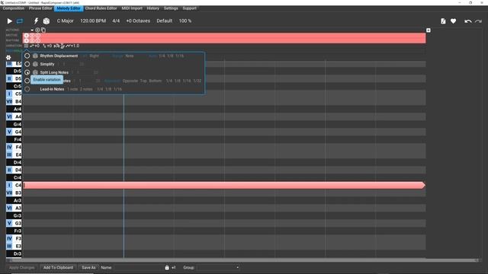Toggle the lock icon at bottom
The image size is (488, 274).
[x=167, y=267]
